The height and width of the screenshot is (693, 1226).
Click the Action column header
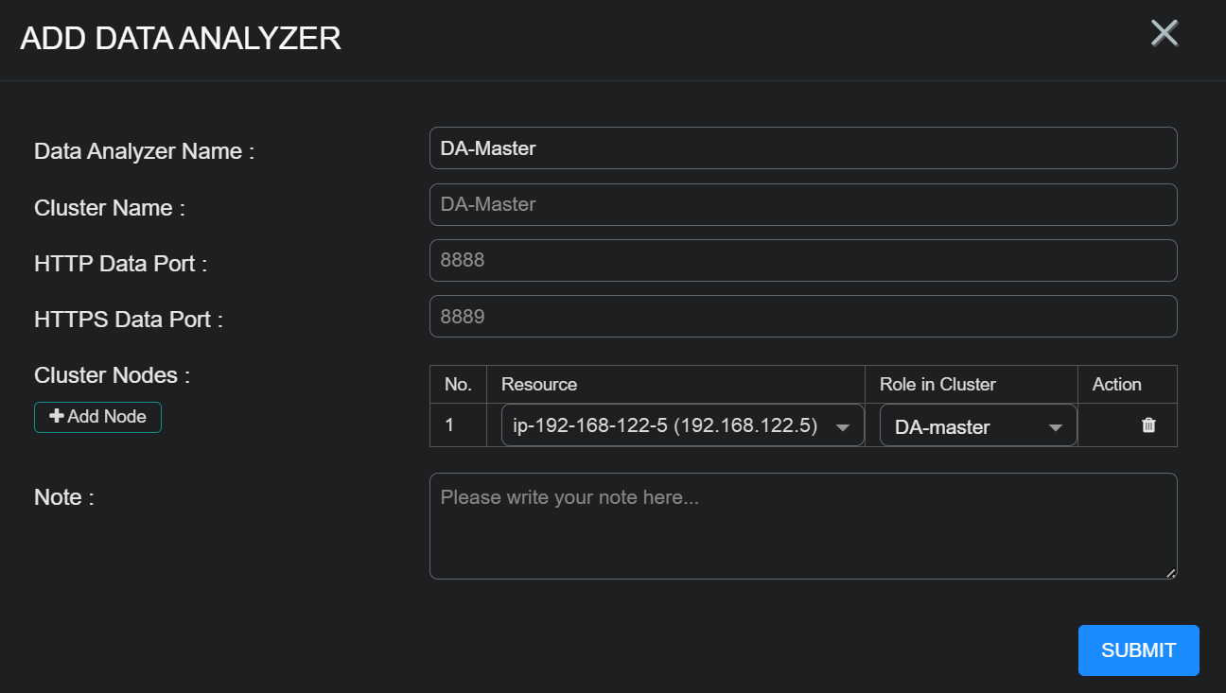click(1116, 384)
